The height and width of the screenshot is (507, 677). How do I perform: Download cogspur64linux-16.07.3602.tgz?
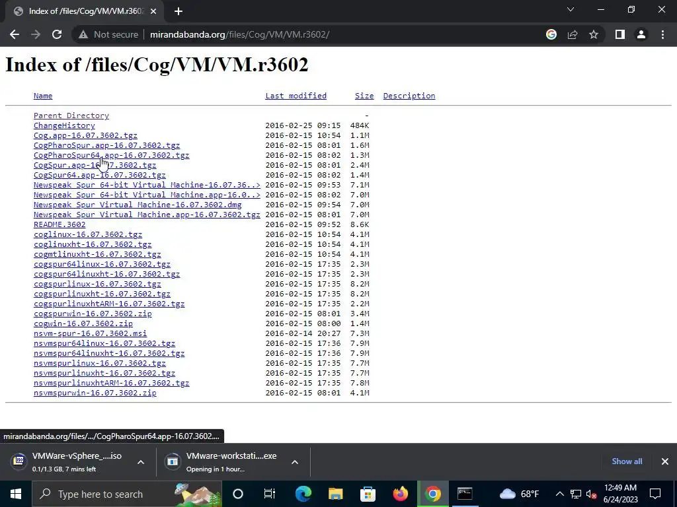(x=102, y=264)
